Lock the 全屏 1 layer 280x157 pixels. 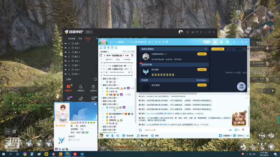[x=69, y=43]
